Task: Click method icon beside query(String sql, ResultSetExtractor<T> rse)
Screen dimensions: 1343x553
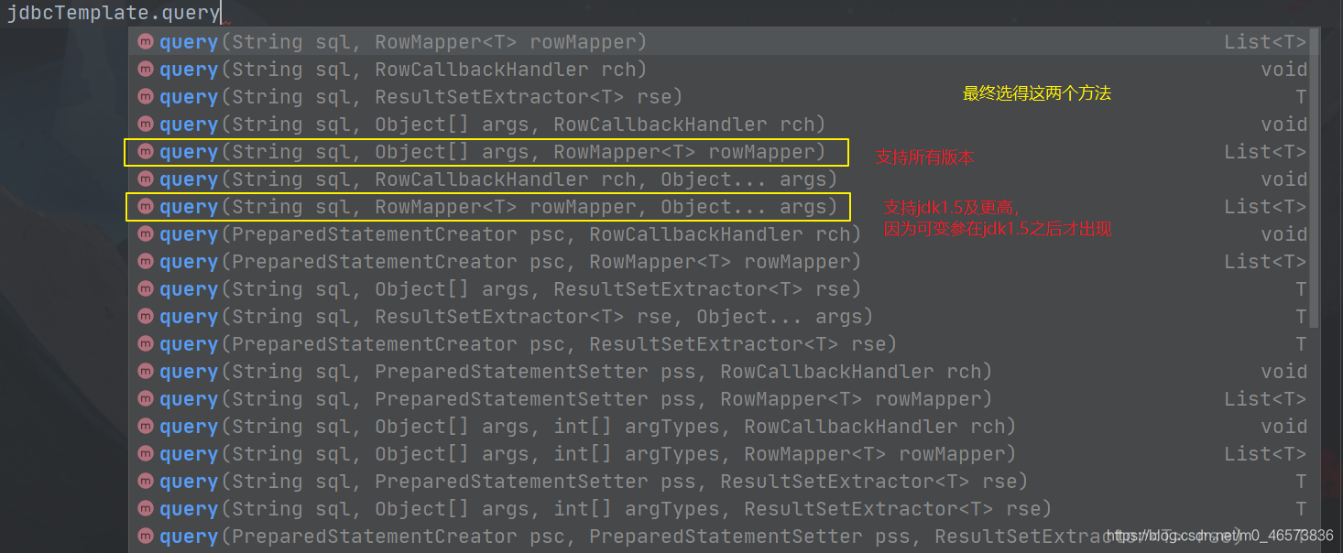Action: pyautogui.click(x=145, y=97)
